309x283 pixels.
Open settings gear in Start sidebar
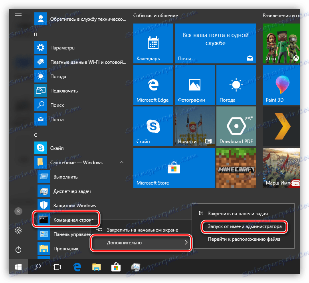[18, 230]
